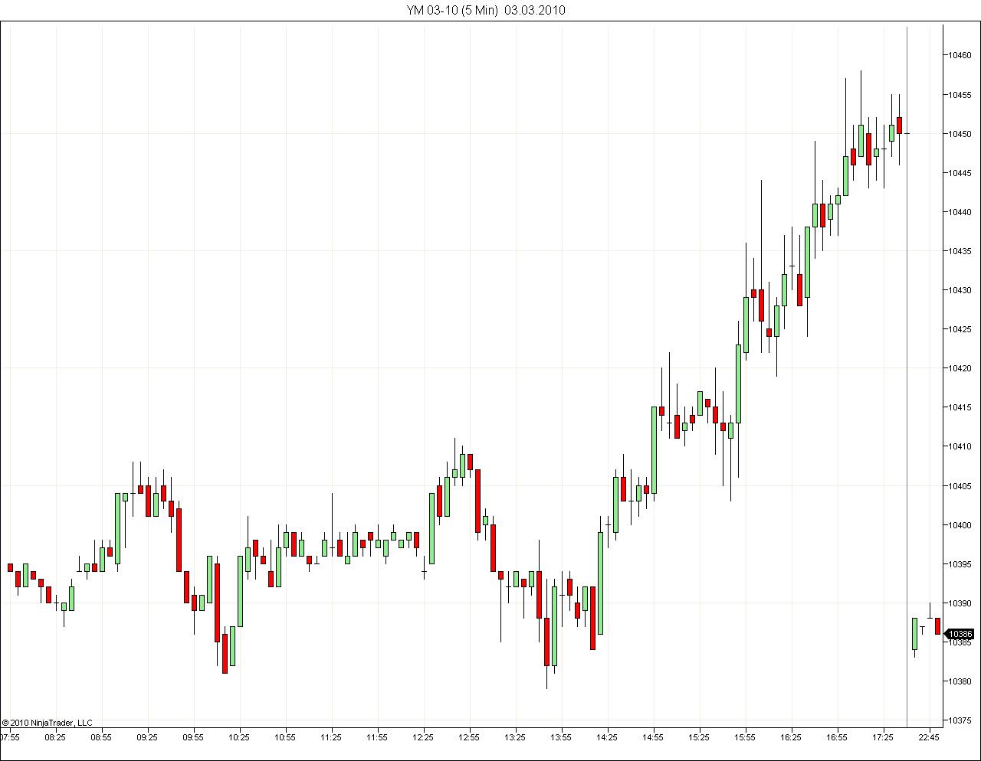The height and width of the screenshot is (761, 981).
Task: Click the 14:25 time axis label
Action: [x=607, y=738]
